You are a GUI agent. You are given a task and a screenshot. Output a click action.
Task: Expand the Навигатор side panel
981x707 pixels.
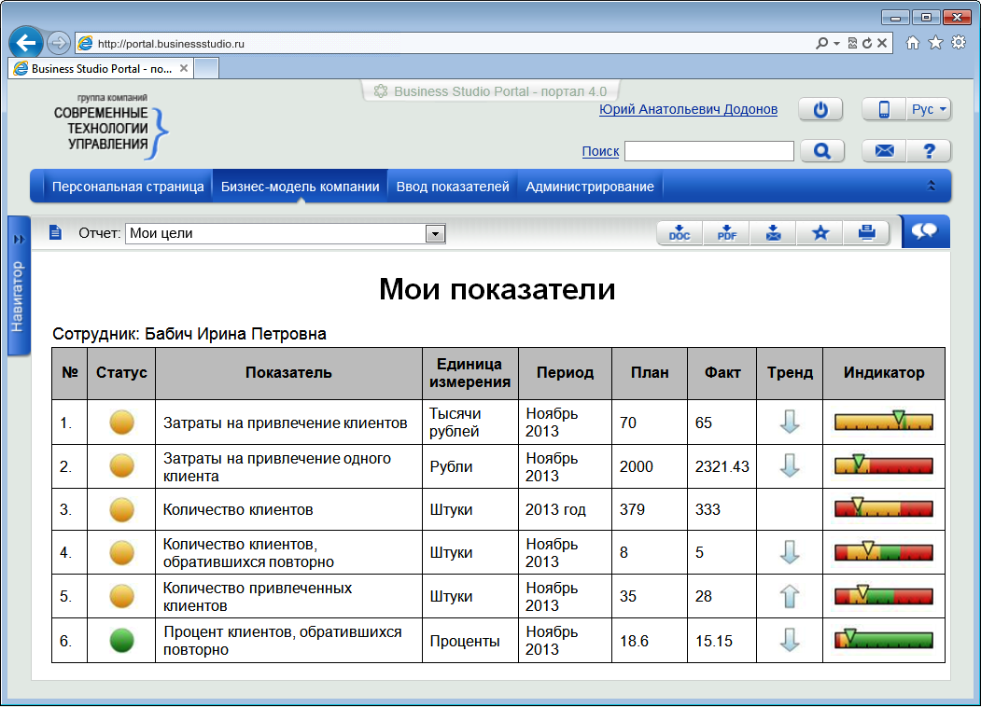(x=18, y=286)
